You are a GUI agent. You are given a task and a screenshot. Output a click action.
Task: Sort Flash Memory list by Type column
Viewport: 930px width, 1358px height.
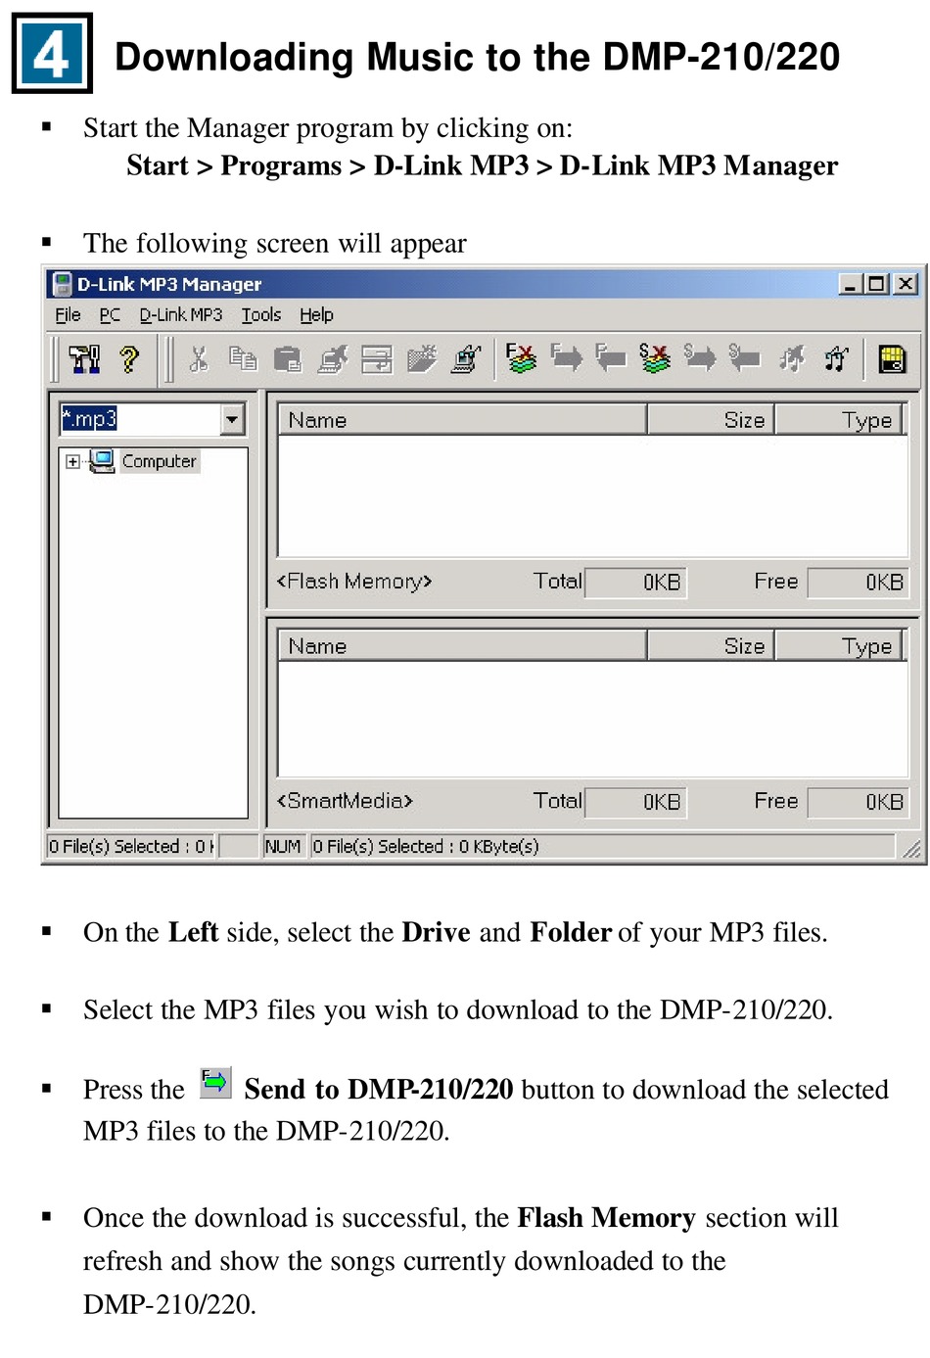click(838, 420)
